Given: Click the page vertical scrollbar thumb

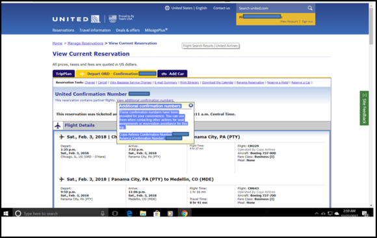Looking at the screenshot, I should (371, 25).
